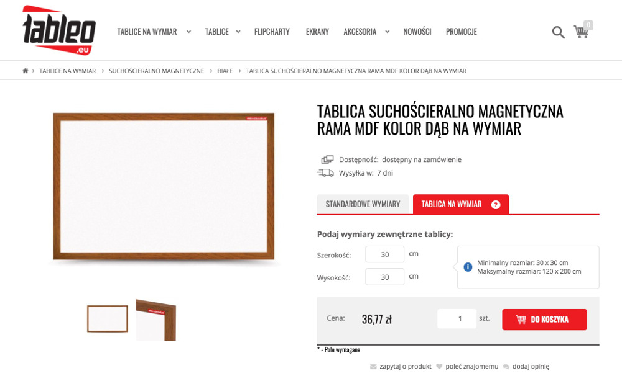Open the search magnifier icon

tap(558, 32)
